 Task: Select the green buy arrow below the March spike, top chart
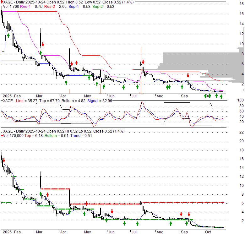[41, 53]
